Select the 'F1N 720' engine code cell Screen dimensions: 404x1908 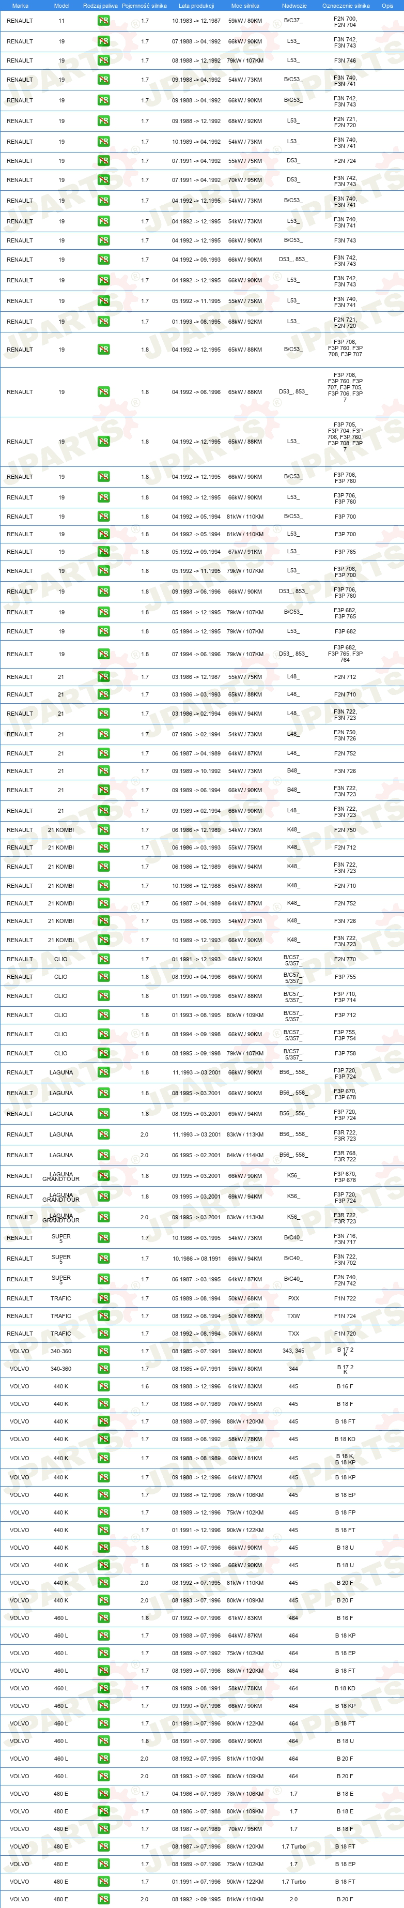(x=345, y=1333)
